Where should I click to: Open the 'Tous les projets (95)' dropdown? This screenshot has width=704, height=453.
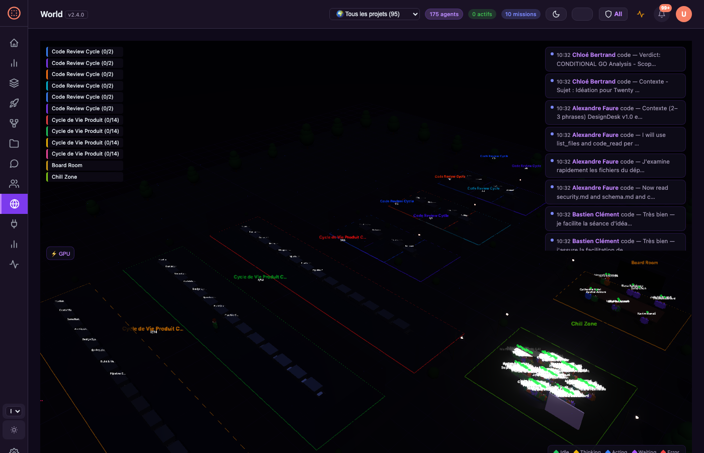click(x=375, y=14)
